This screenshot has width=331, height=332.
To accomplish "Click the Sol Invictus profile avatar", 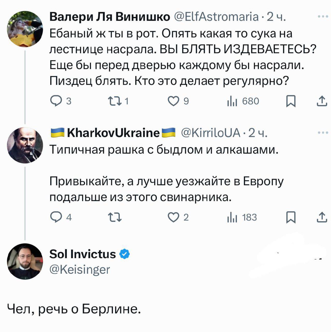I will click(25, 261).
